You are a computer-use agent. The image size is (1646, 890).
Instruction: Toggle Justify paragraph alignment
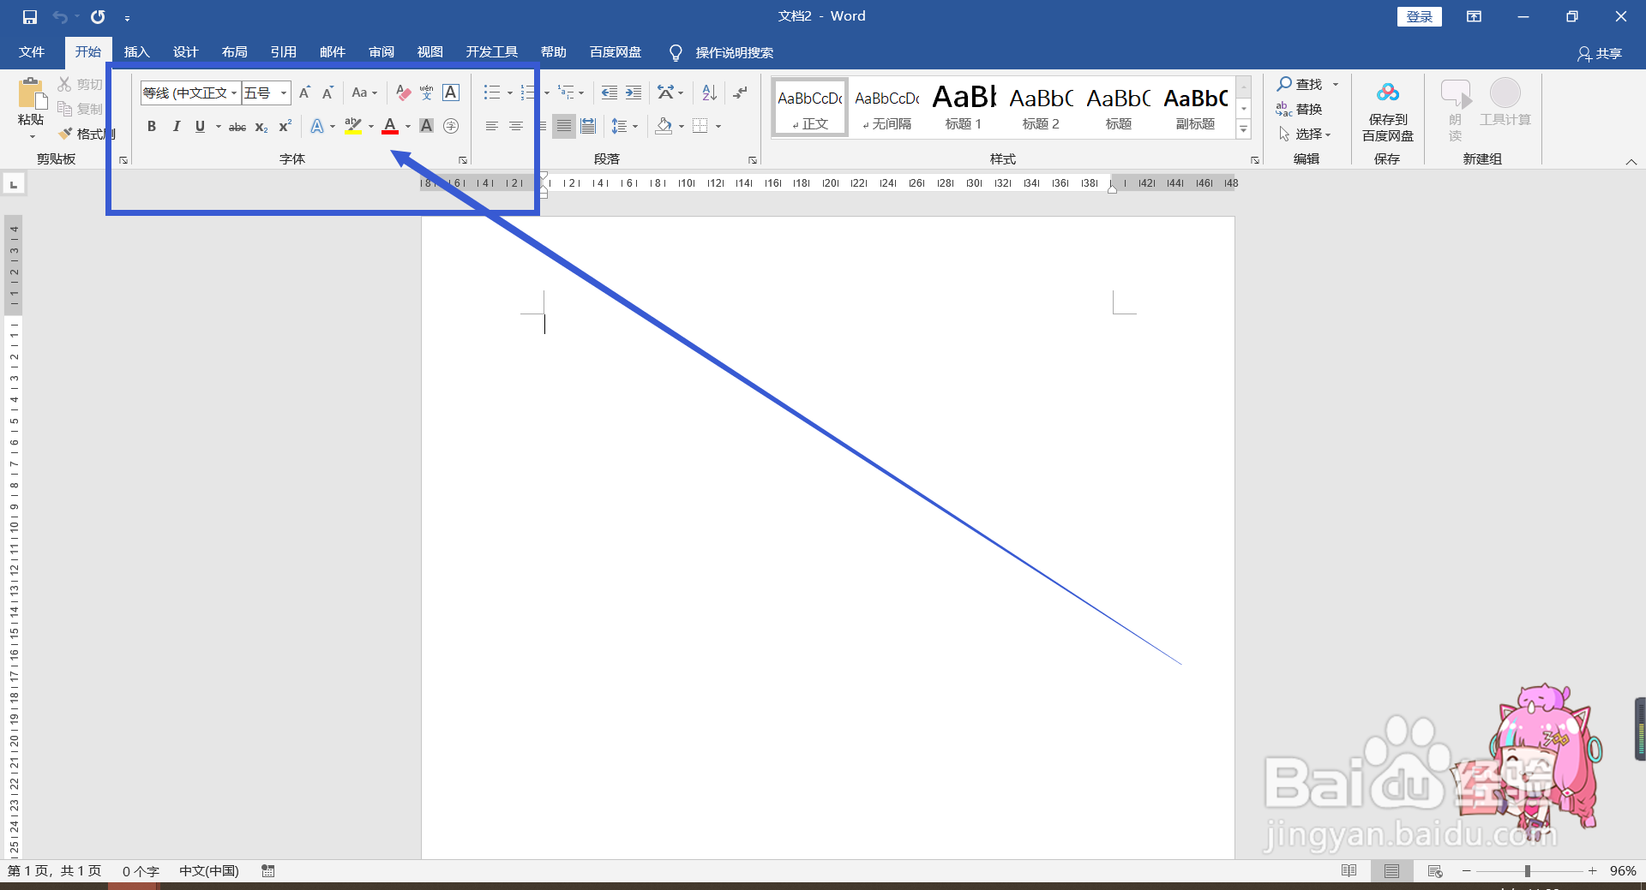point(564,126)
